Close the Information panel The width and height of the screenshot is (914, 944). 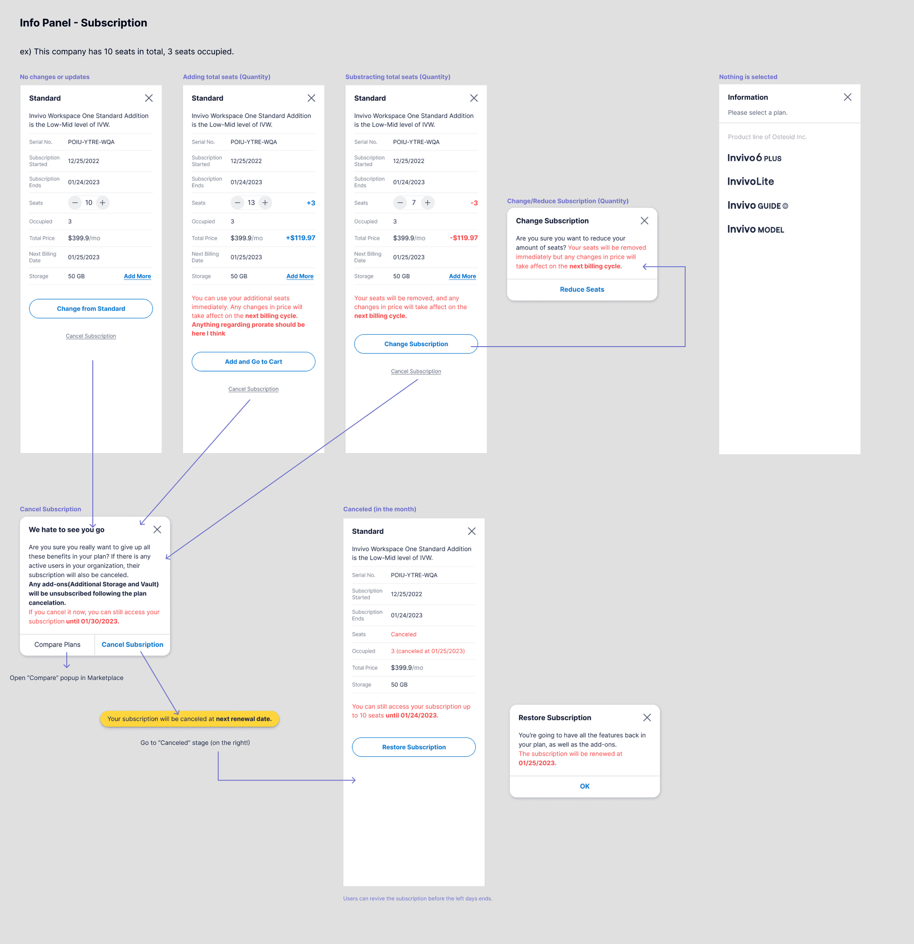(848, 97)
